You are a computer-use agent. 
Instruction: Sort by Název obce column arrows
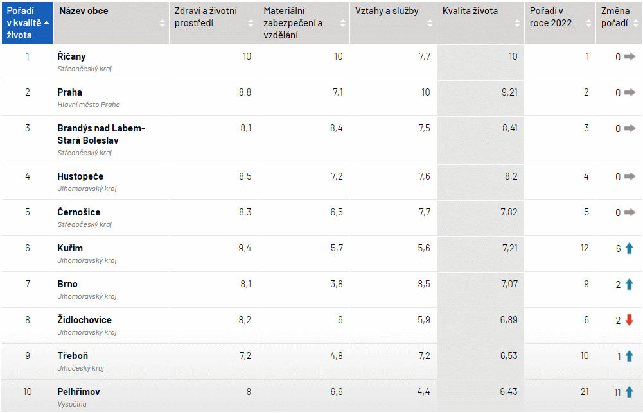(163, 23)
